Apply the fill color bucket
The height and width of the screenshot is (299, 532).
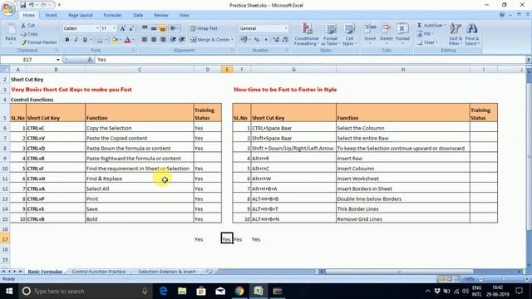click(x=115, y=40)
